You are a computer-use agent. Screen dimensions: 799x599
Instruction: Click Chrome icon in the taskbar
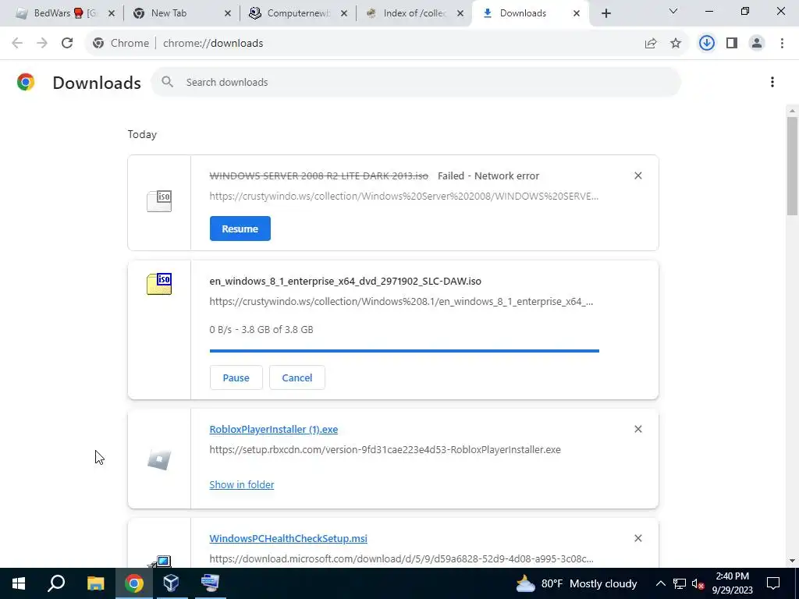tap(133, 583)
